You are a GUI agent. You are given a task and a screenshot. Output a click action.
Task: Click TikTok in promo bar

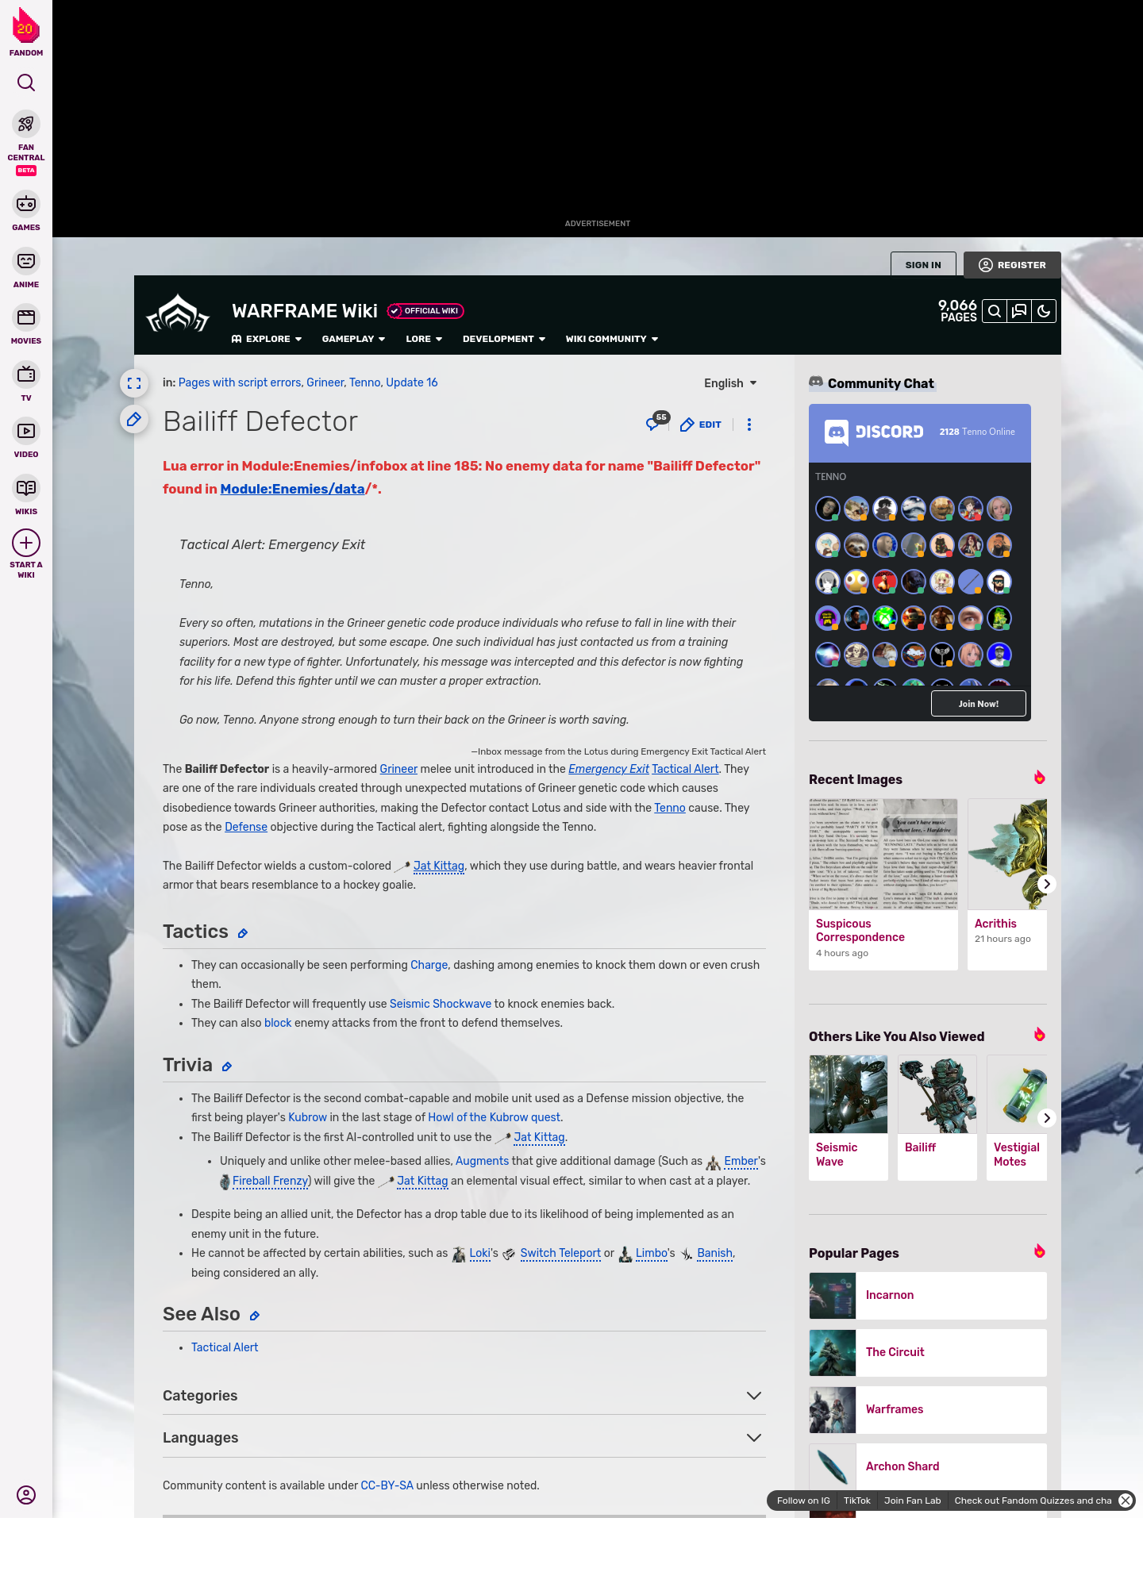857,1501
